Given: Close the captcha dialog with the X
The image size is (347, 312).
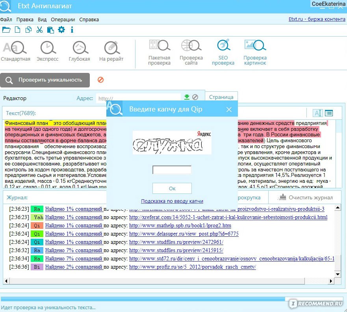Looking at the screenshot, I should coord(229,109).
